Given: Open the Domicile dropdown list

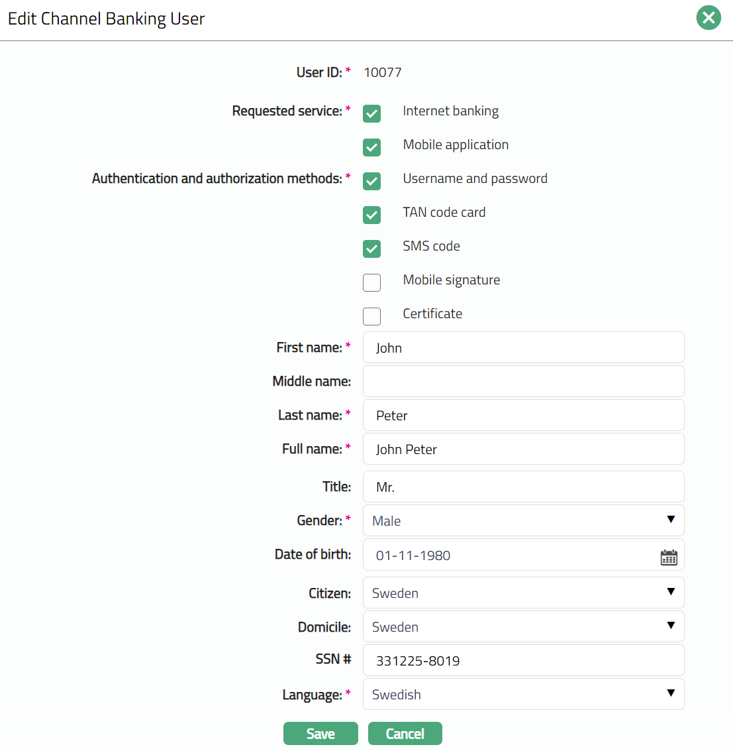Looking at the screenshot, I should 523,627.
